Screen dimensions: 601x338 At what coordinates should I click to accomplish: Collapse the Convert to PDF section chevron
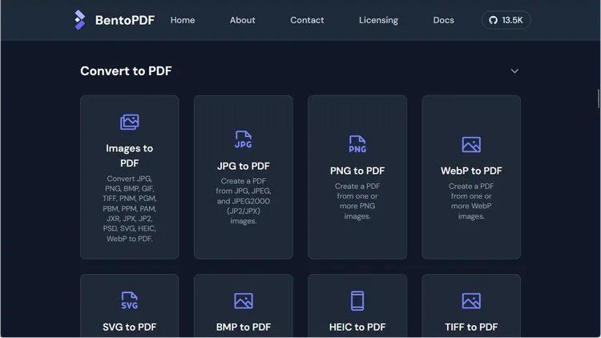tap(514, 71)
